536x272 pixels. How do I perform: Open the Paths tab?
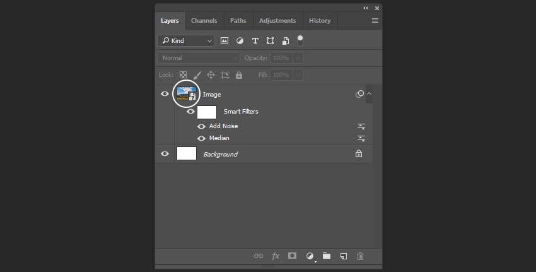click(238, 21)
